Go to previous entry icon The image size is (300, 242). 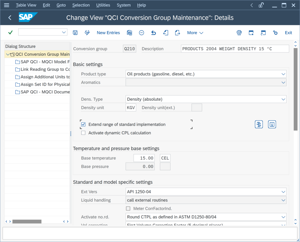[x=166, y=33]
